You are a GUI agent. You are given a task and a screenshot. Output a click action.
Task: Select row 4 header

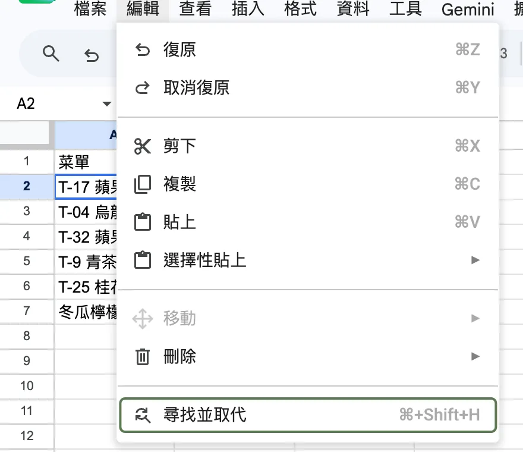[x=27, y=236]
